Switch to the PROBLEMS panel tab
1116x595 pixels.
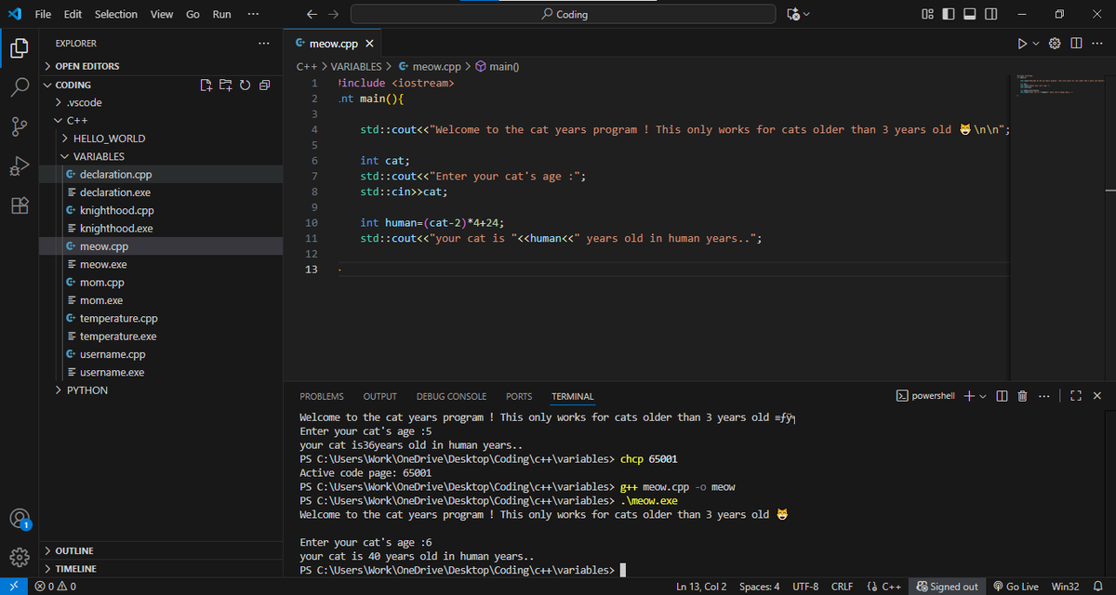[x=322, y=396]
